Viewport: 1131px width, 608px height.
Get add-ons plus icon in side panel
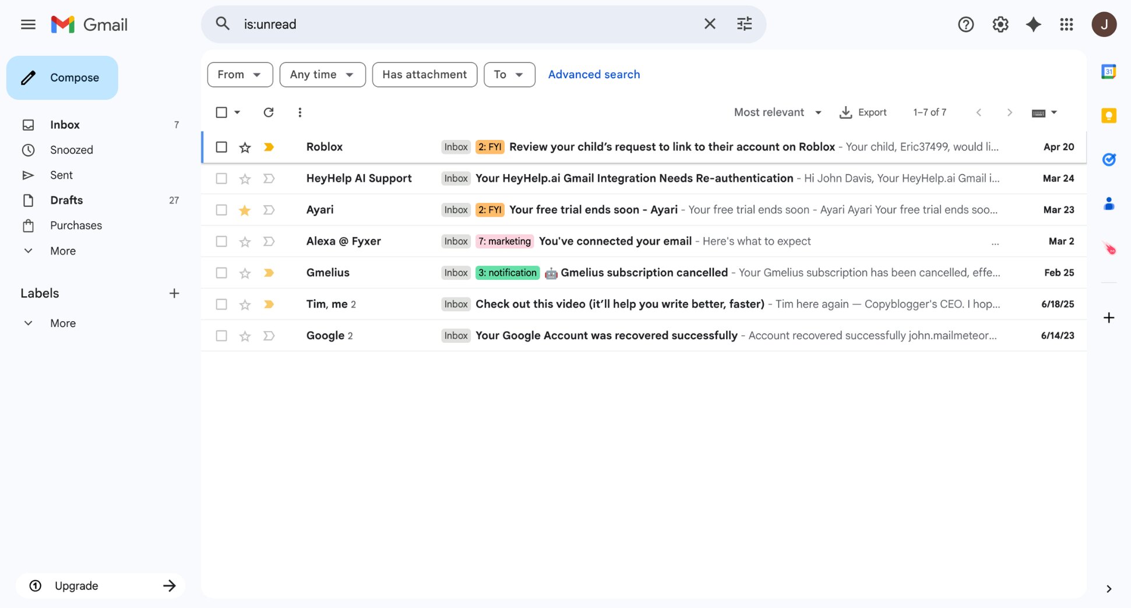1108,318
